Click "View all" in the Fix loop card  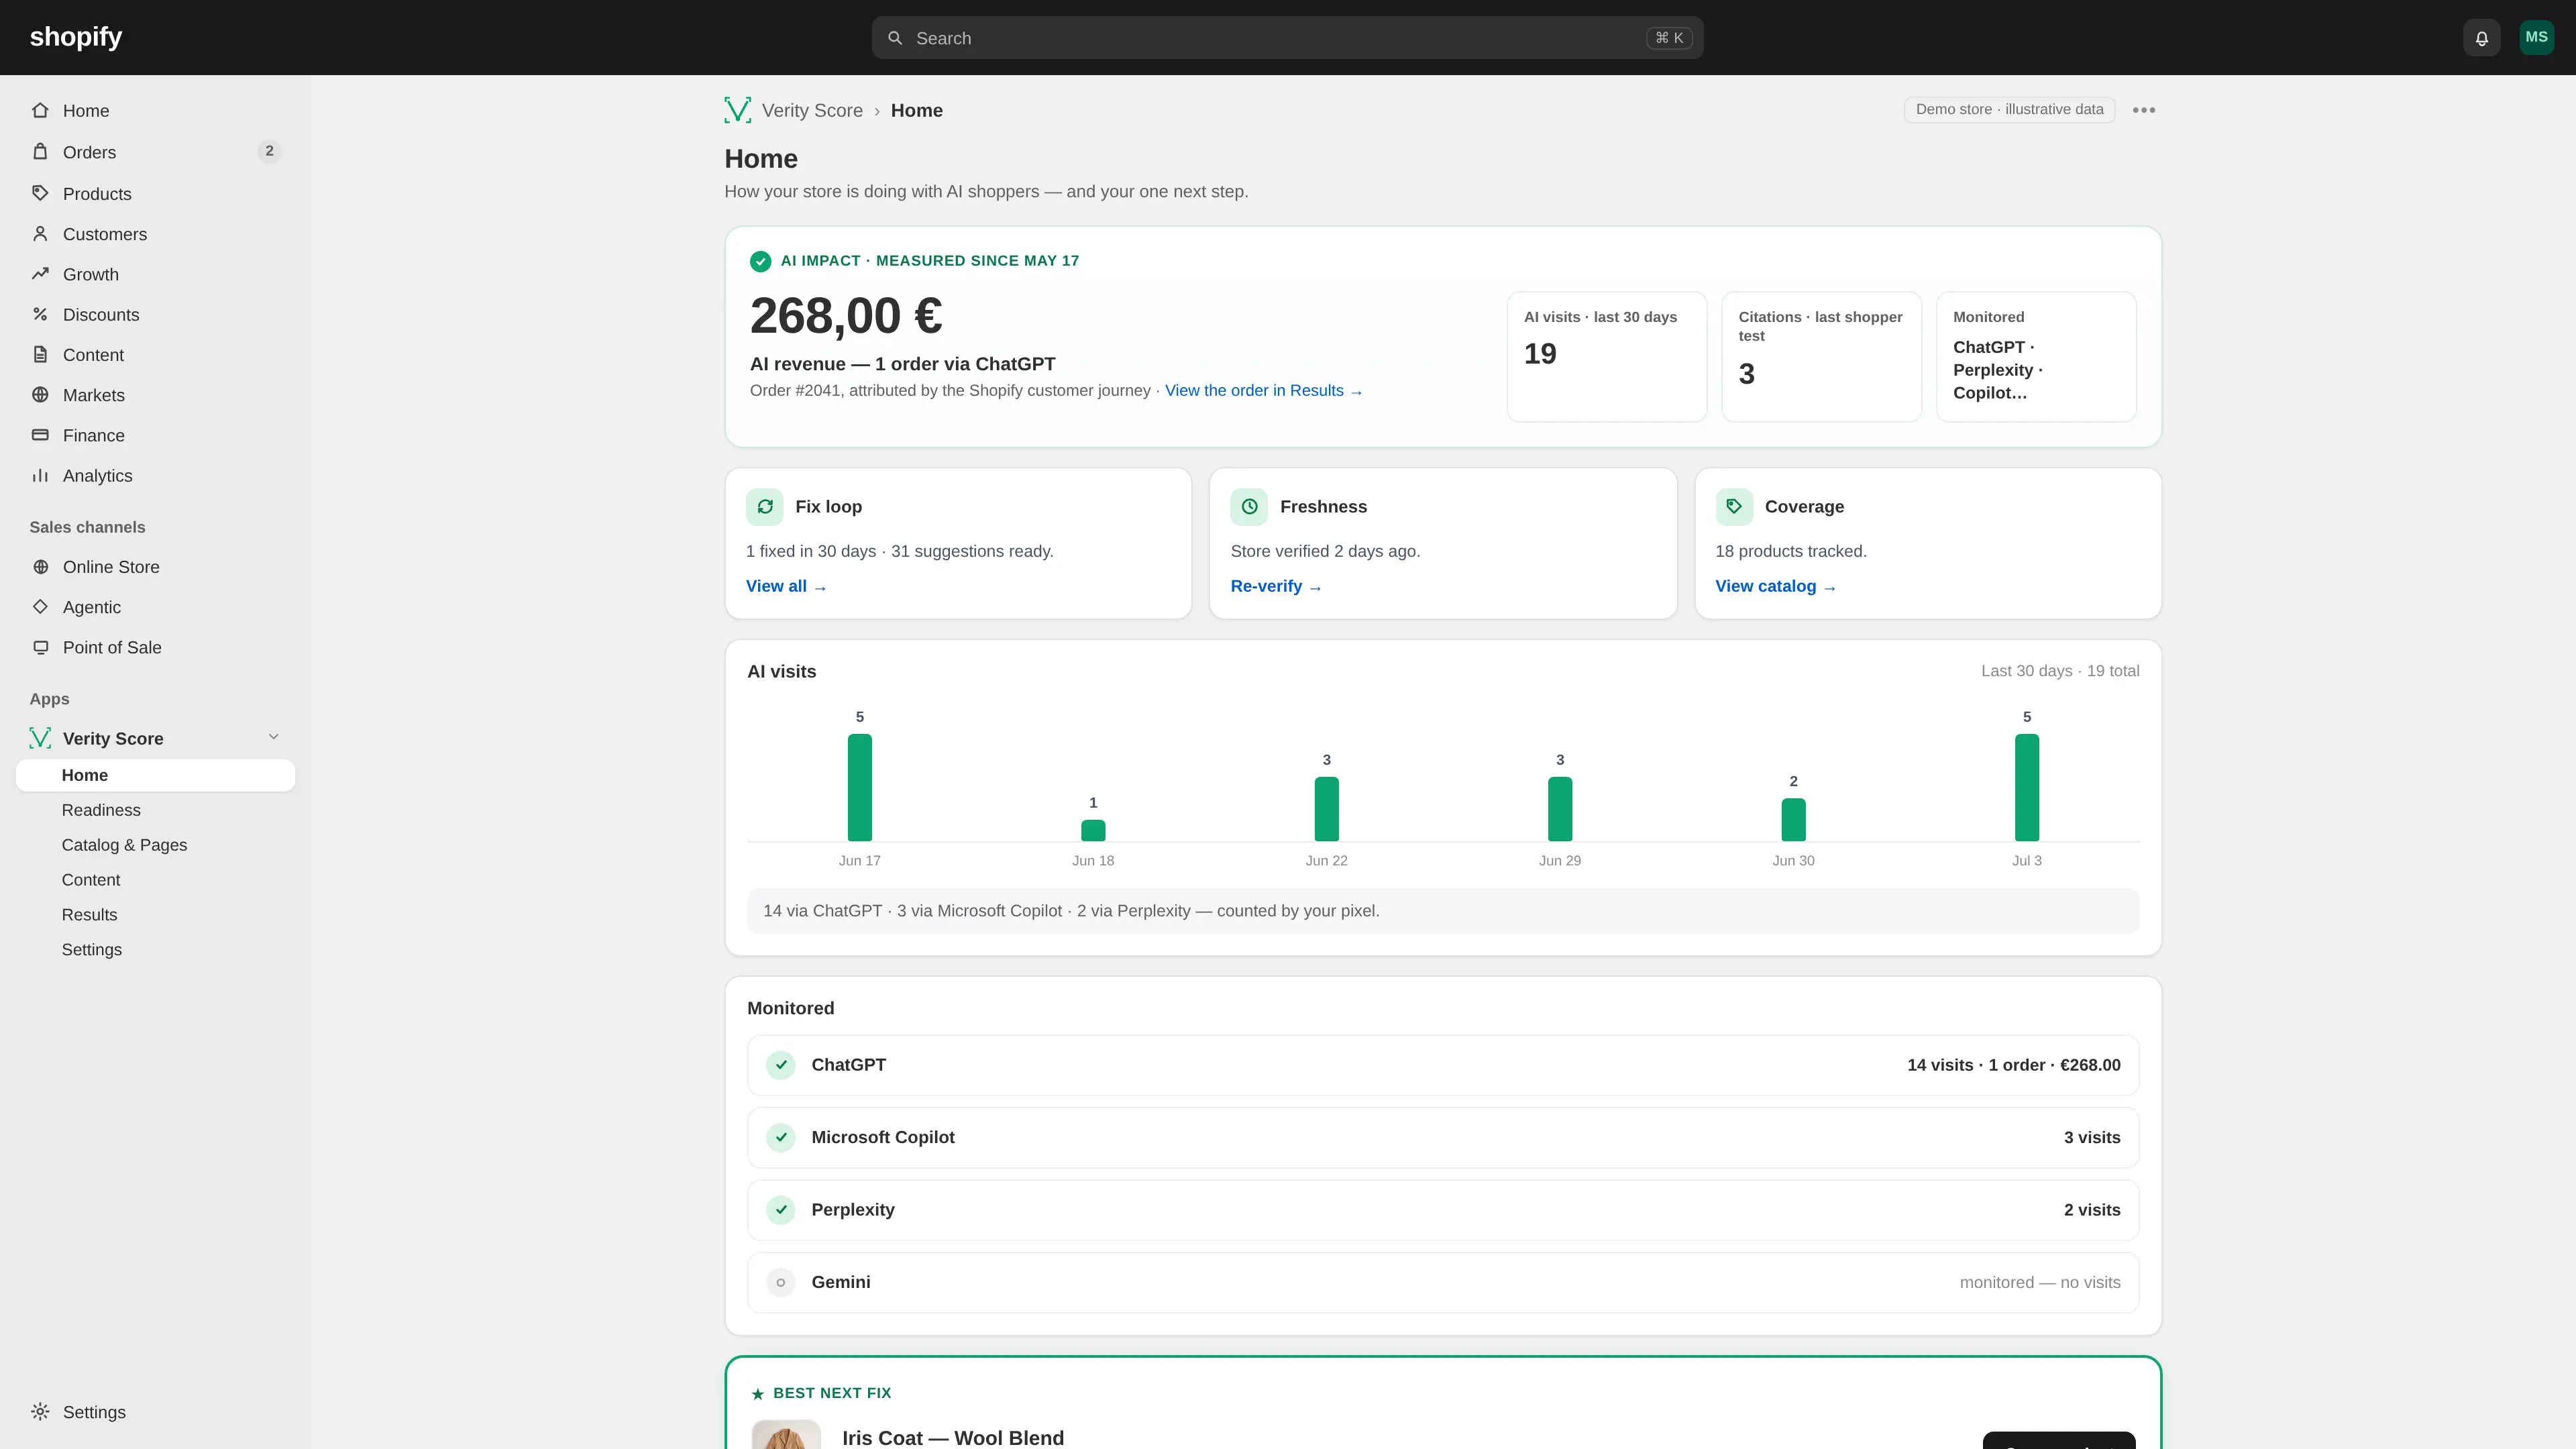[x=786, y=586]
